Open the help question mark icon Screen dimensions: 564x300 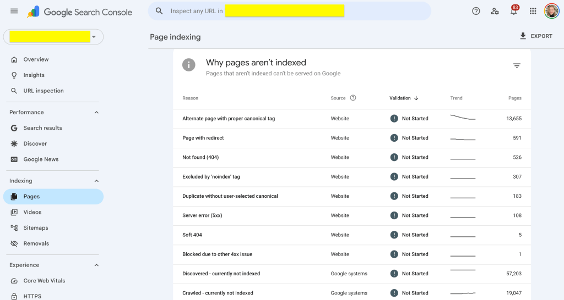pyautogui.click(x=476, y=11)
